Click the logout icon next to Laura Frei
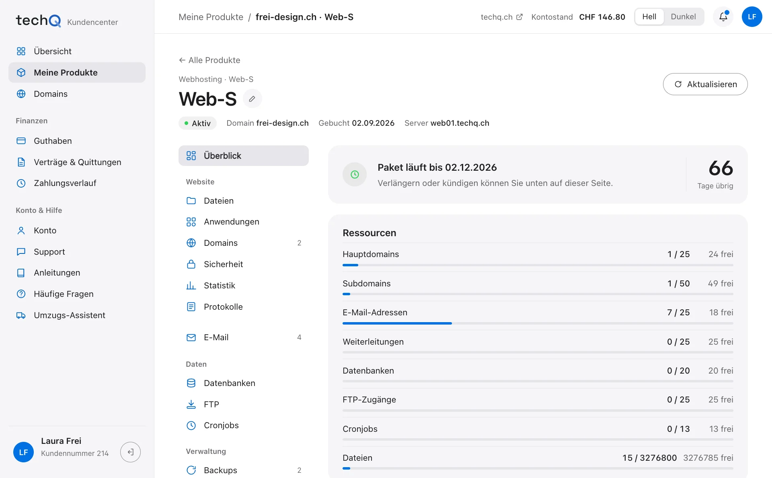The width and height of the screenshot is (772, 478). click(x=130, y=452)
